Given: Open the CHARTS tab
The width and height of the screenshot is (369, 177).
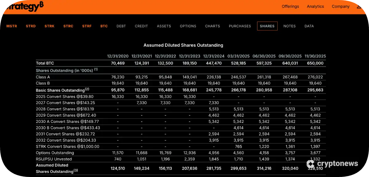Looking at the screenshot, I should (x=212, y=26).
